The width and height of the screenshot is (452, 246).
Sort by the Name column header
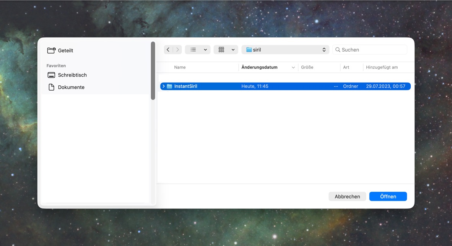pos(180,67)
